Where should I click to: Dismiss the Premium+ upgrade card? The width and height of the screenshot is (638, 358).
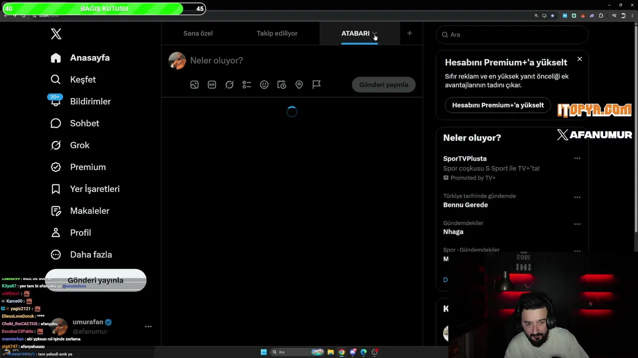pos(580,59)
